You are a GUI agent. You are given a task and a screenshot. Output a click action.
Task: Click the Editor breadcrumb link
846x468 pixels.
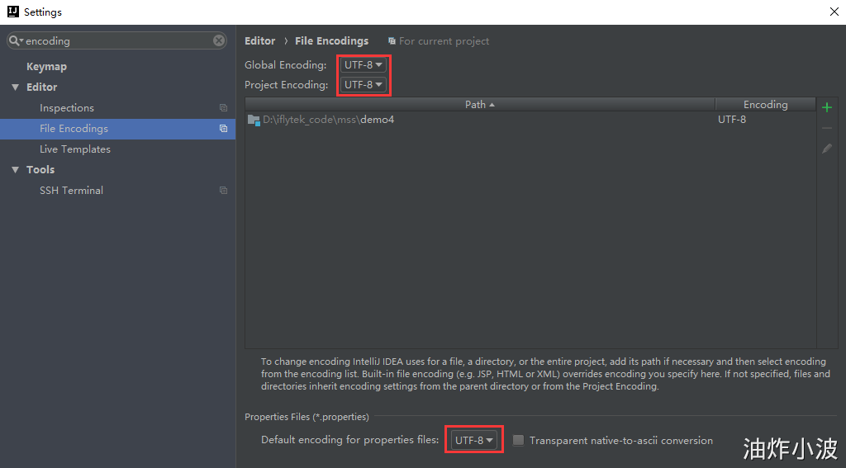click(259, 41)
